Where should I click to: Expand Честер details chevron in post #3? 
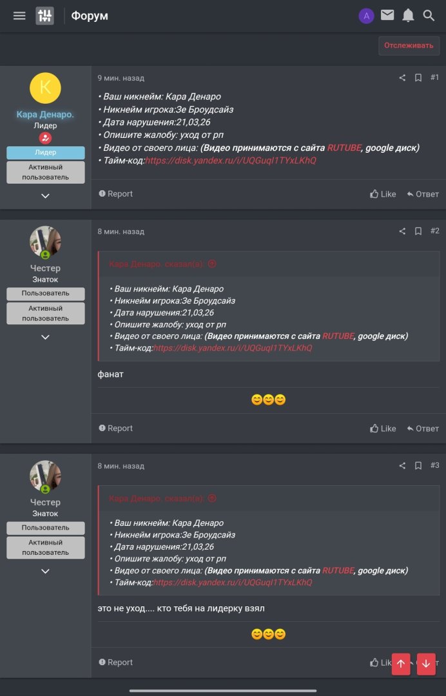click(x=45, y=571)
